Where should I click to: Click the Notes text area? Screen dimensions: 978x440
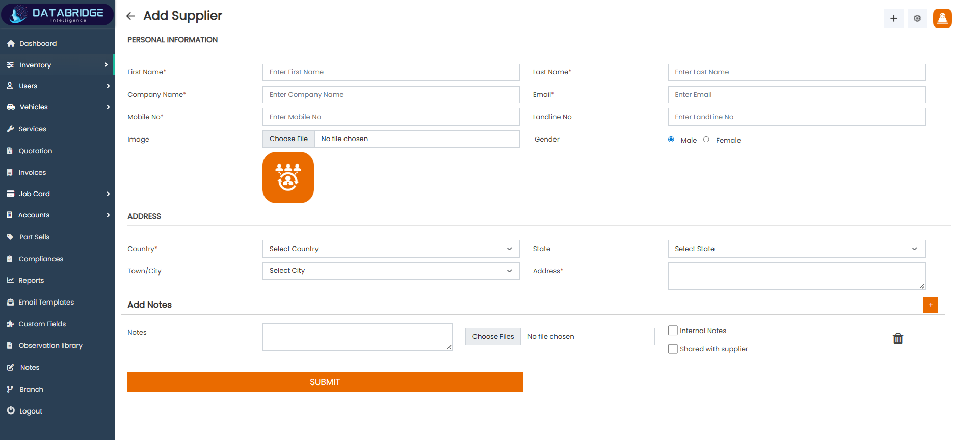(x=357, y=337)
